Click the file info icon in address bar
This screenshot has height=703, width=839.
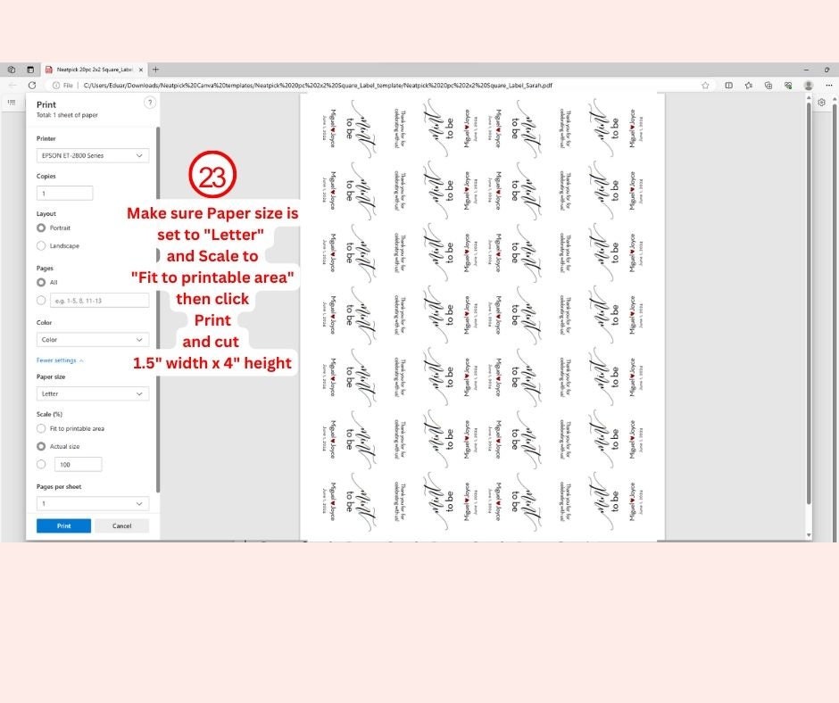pos(55,85)
